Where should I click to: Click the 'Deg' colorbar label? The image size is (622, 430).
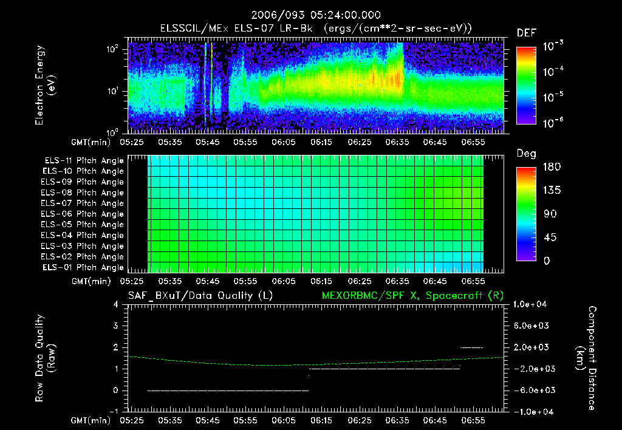[x=527, y=154]
